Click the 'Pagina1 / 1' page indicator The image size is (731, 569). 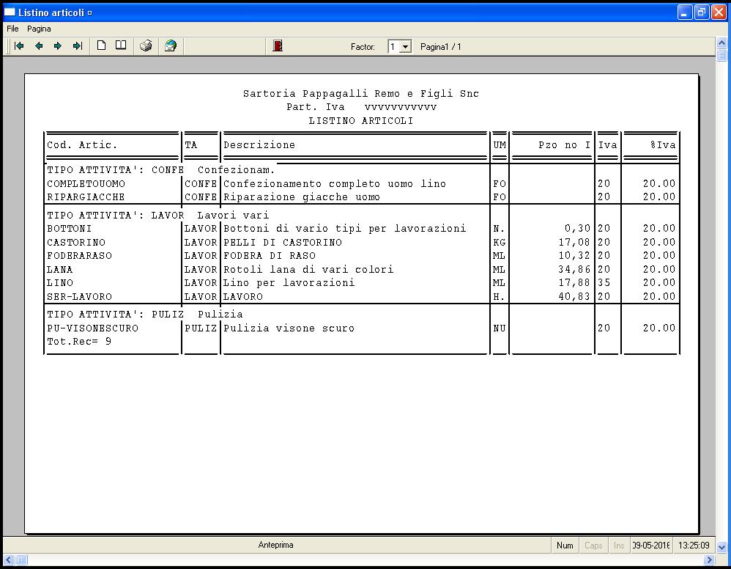440,47
